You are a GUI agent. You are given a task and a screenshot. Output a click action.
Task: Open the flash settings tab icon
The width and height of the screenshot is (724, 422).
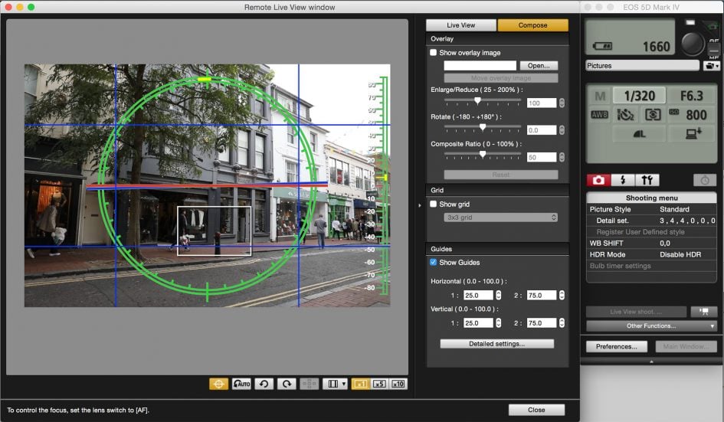[x=622, y=180]
